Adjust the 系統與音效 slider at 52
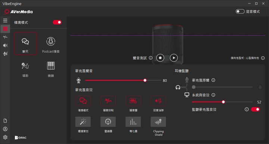 (223, 102)
